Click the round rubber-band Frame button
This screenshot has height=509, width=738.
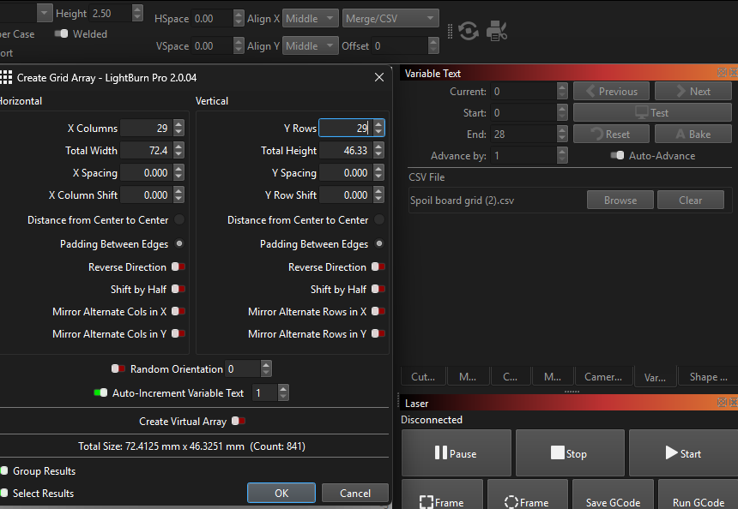(528, 500)
